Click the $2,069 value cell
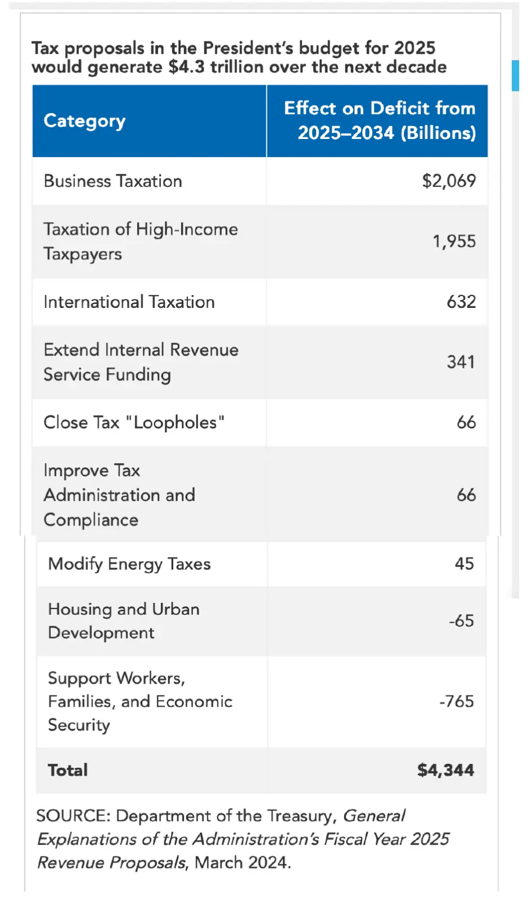The width and height of the screenshot is (531, 904). 449,181
